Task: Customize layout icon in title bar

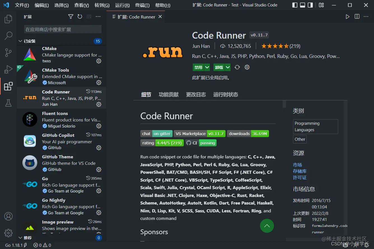Action: click(321, 5)
